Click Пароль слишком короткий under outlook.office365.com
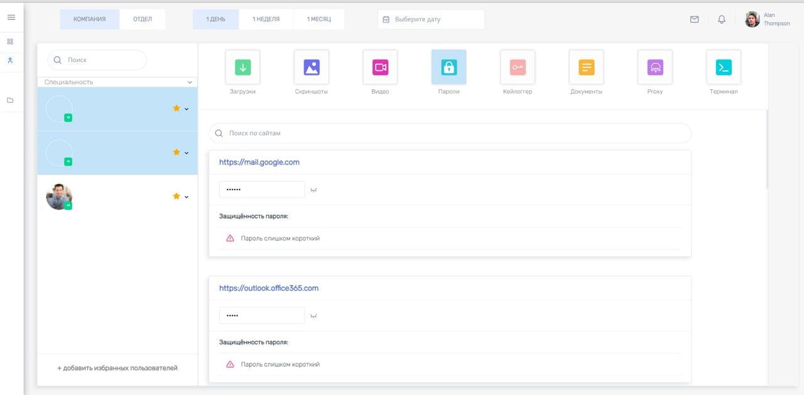The image size is (804, 395). 280,364
